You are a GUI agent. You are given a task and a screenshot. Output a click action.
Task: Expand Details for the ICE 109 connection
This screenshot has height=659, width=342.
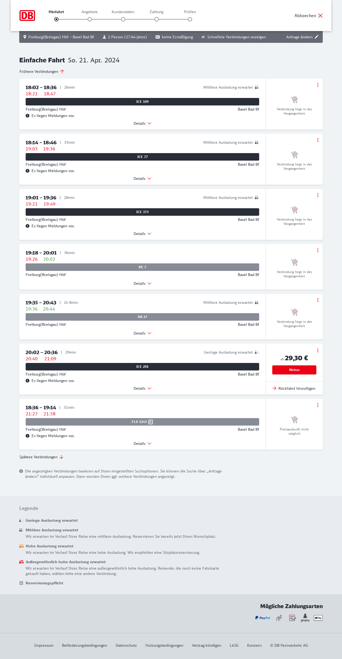click(142, 123)
